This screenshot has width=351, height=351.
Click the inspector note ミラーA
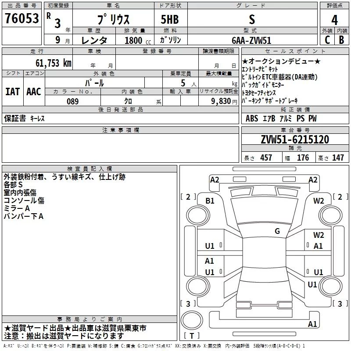(17, 208)
